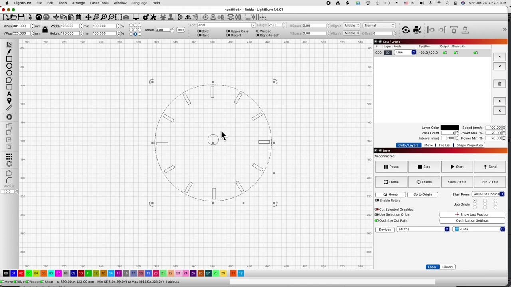Open the Edit menu
511x287 pixels.
coord(50,3)
